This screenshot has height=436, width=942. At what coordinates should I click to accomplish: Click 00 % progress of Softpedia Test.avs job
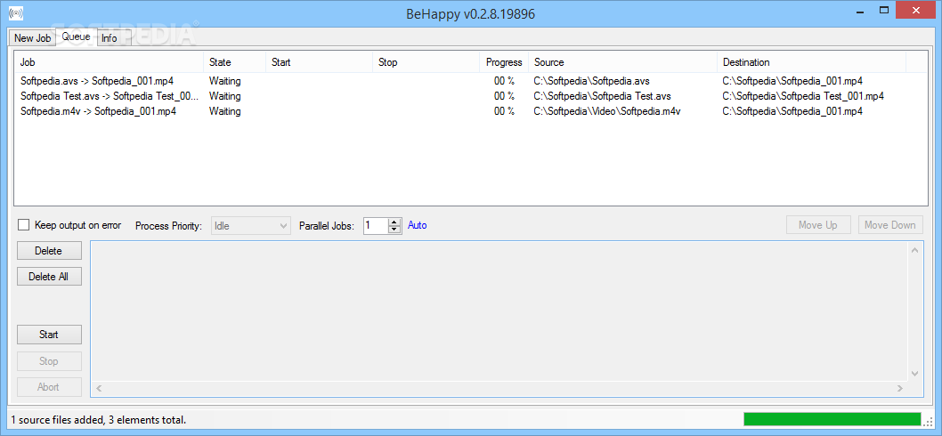click(504, 95)
